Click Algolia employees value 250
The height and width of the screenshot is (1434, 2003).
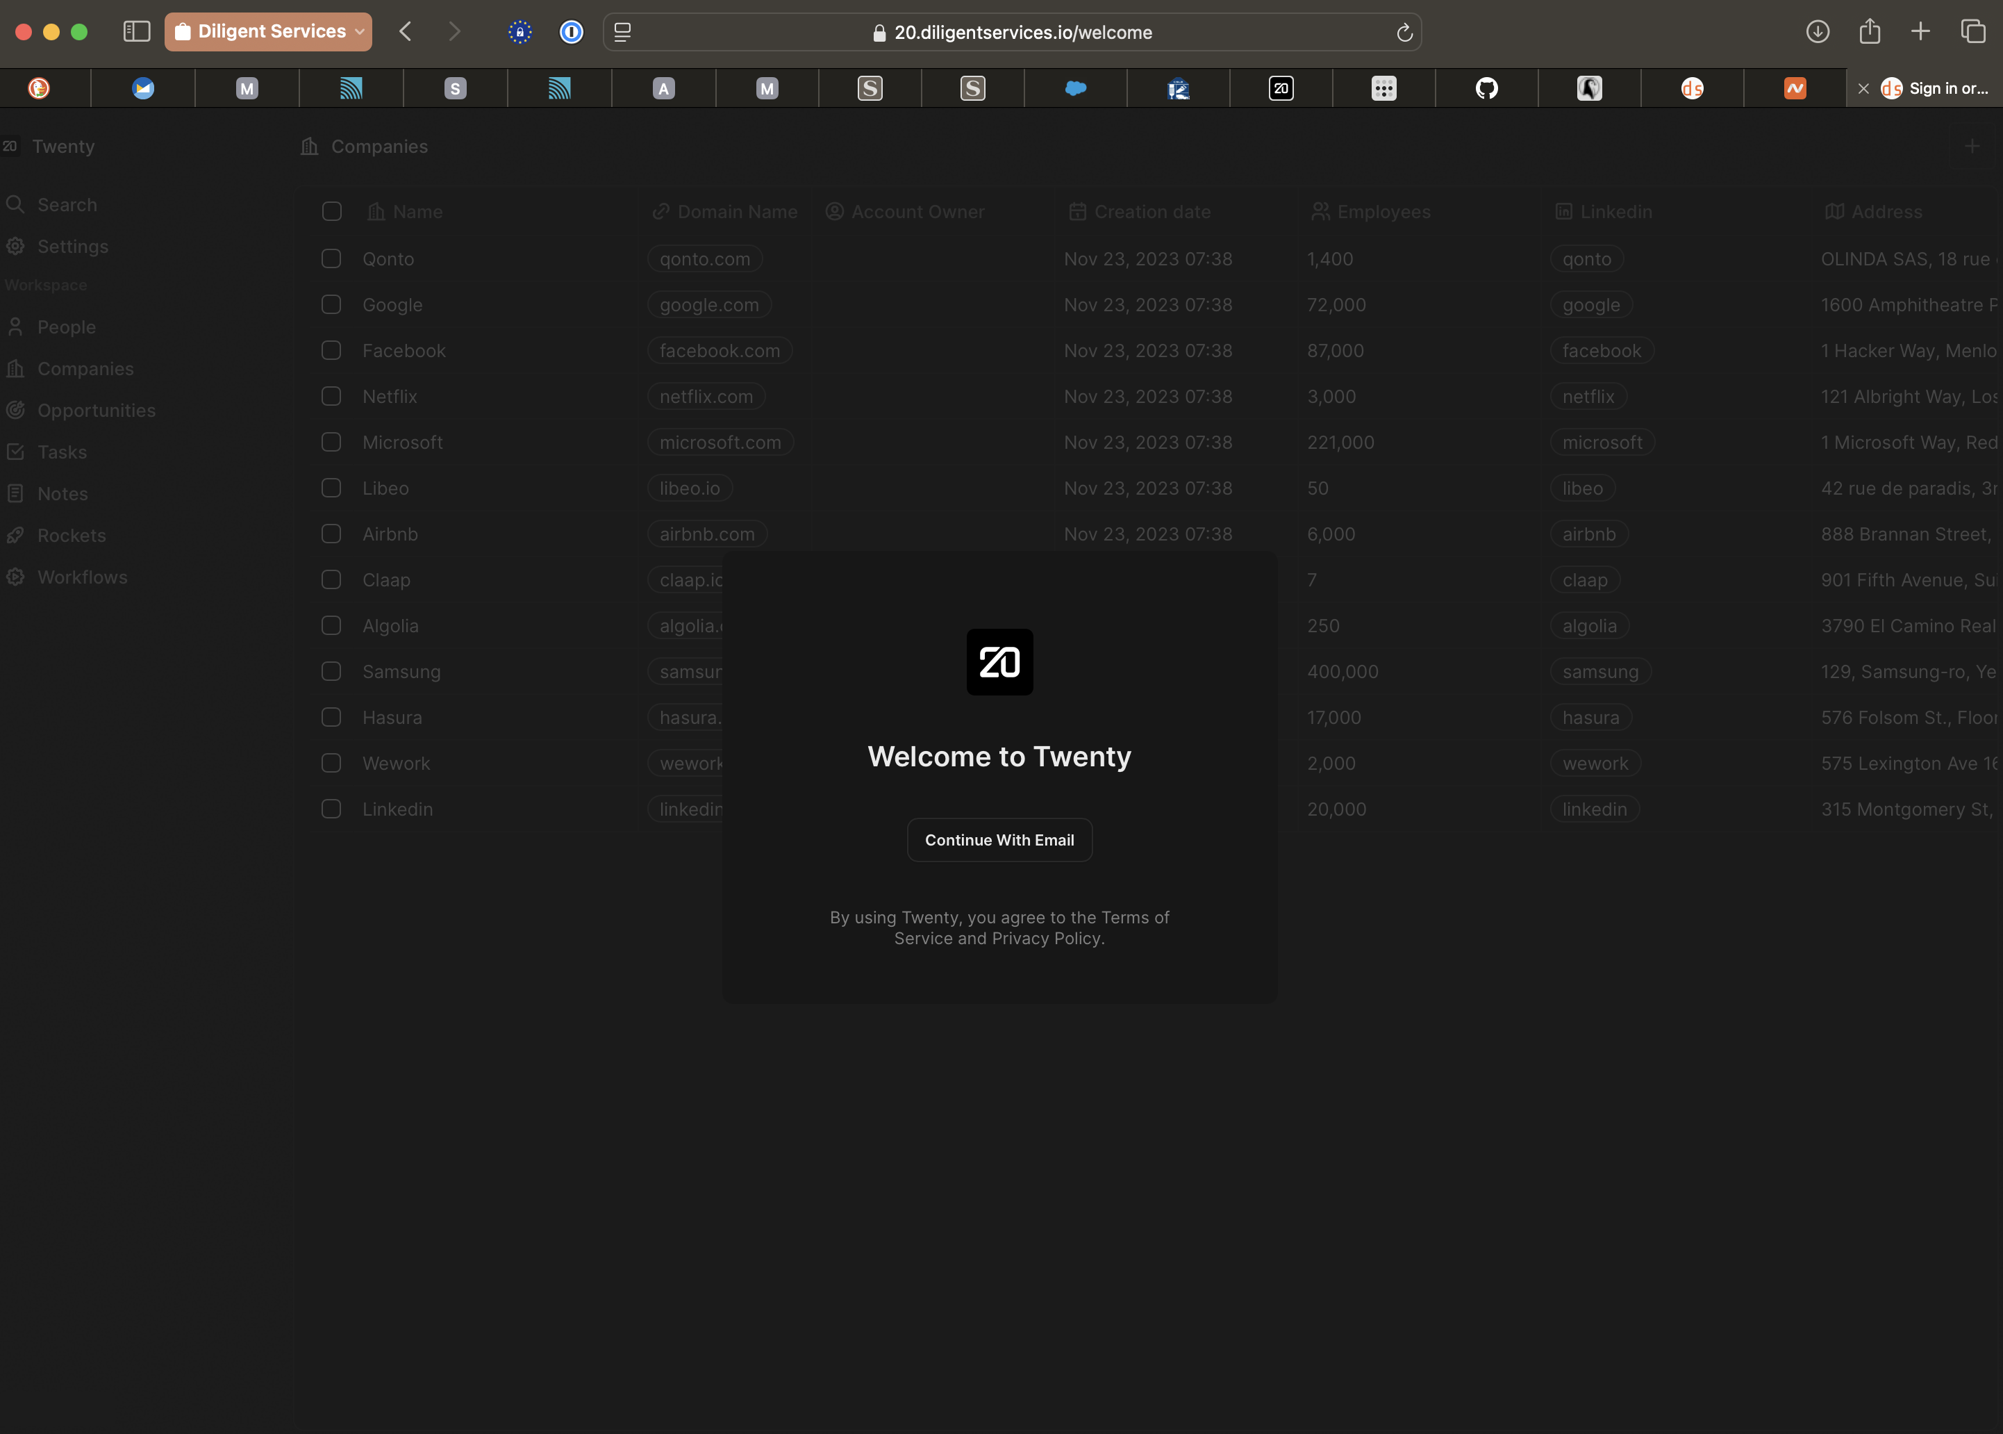(x=1323, y=626)
